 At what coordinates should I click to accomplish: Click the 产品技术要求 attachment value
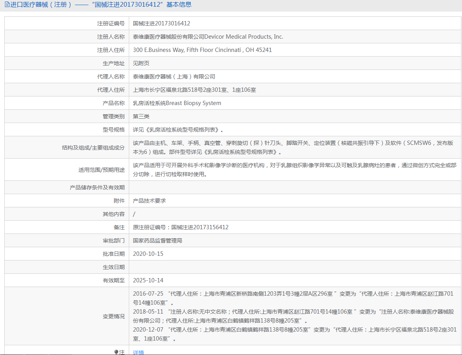point(150,201)
